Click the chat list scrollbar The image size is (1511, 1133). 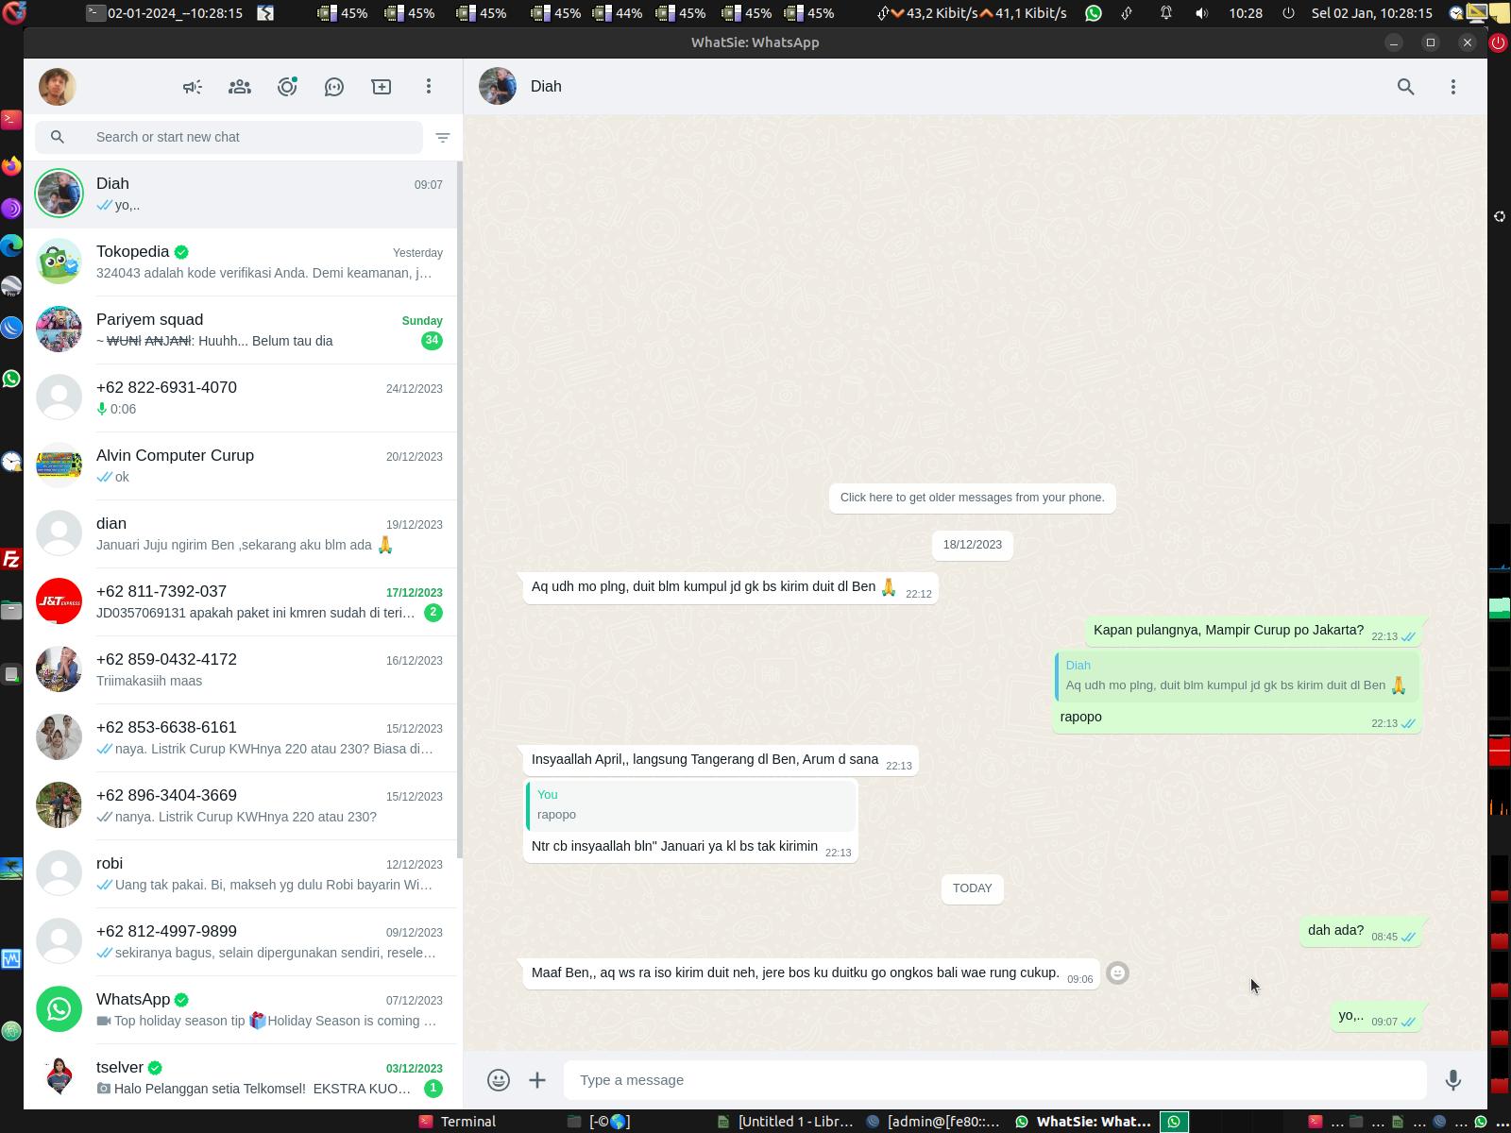click(x=460, y=510)
